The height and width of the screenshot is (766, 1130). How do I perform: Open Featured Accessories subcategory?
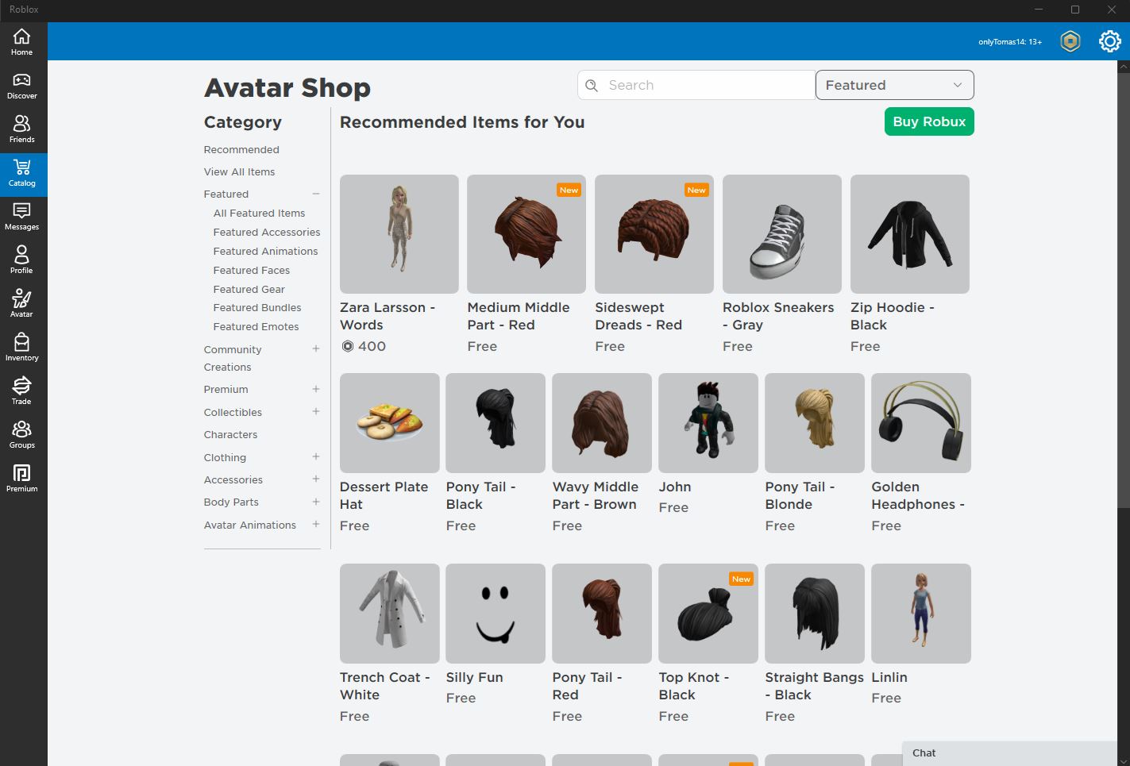267,232
